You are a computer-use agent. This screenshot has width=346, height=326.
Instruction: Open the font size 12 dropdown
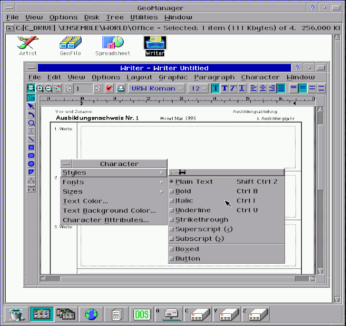coord(198,88)
